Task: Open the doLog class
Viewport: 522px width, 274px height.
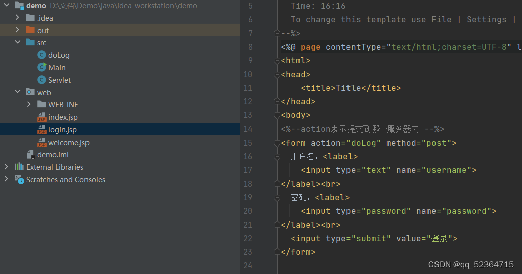Action: click(x=59, y=55)
